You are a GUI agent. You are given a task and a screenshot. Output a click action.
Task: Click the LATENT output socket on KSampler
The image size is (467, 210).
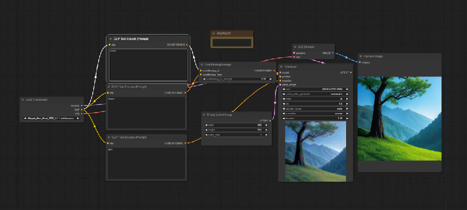[351, 73]
